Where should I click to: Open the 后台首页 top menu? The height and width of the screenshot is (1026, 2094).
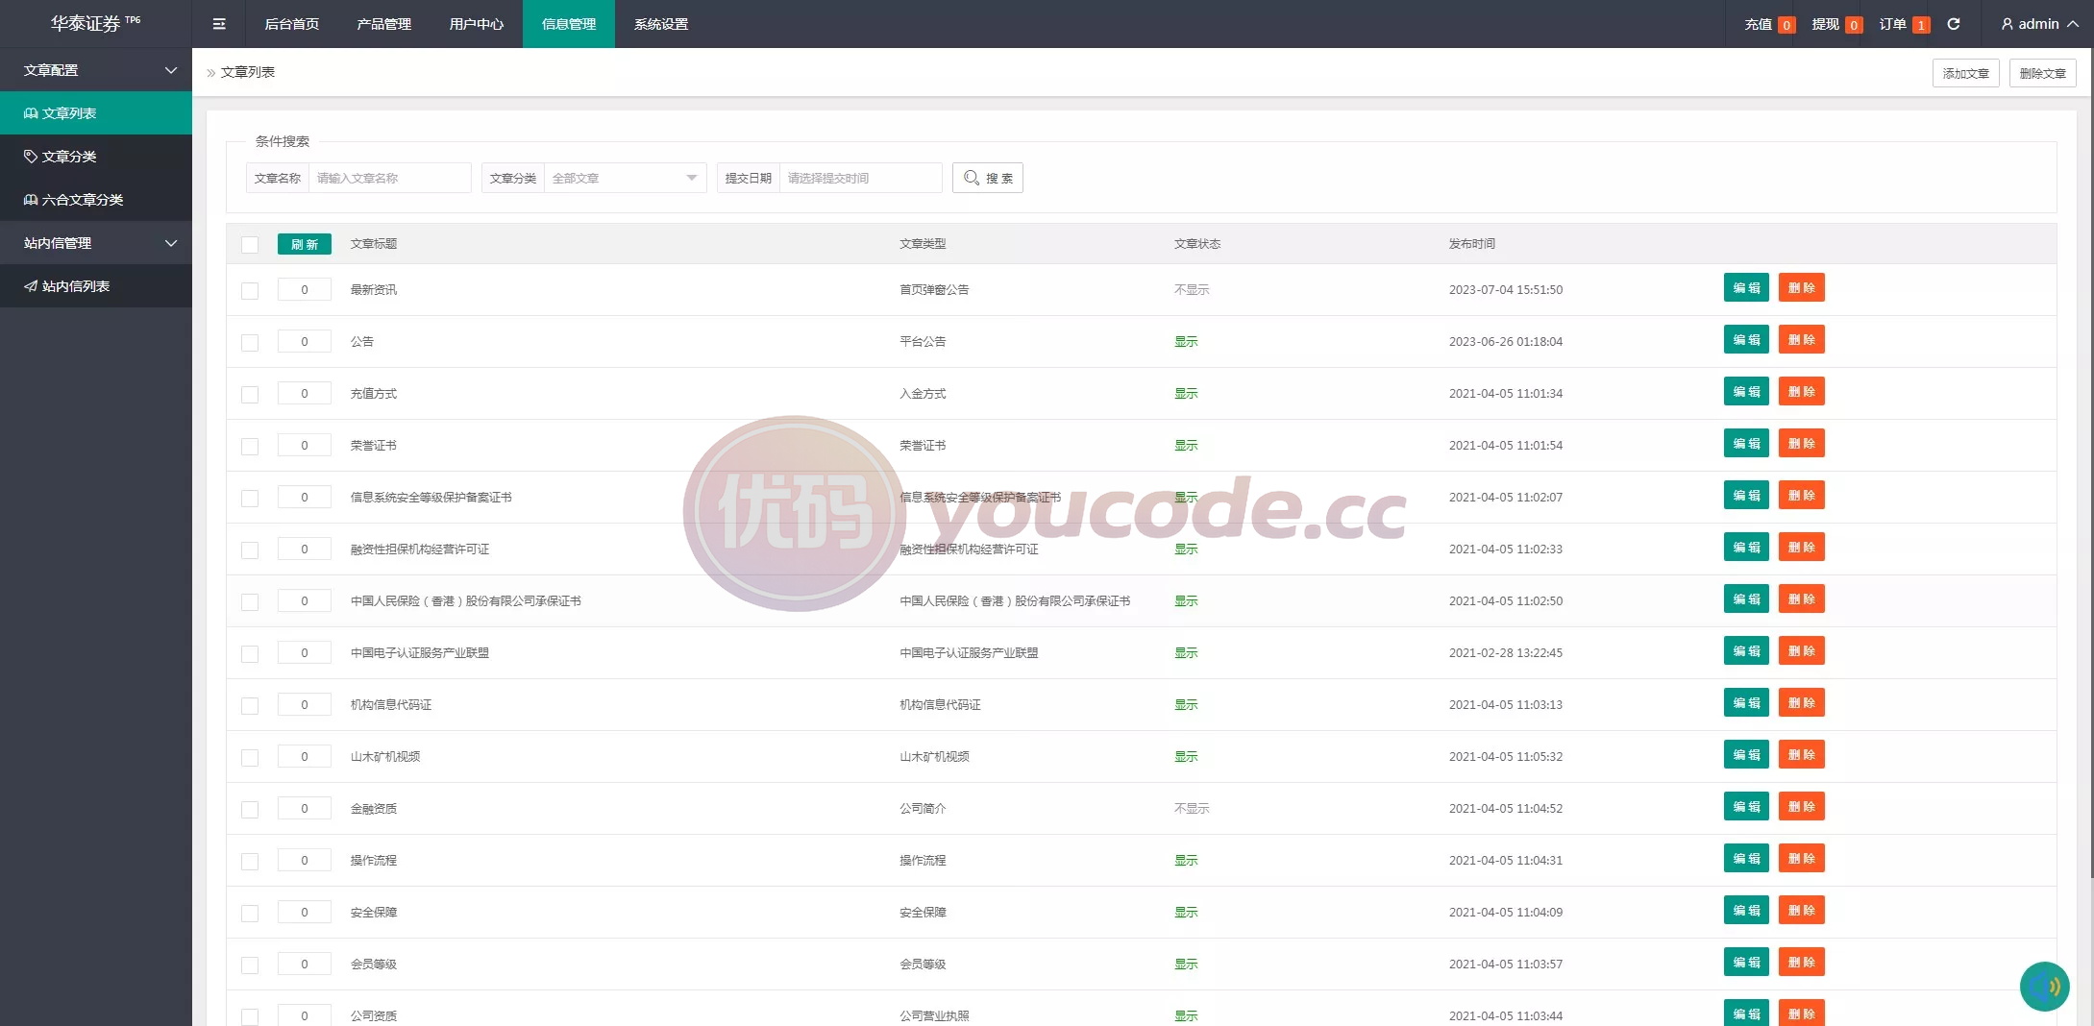292,24
